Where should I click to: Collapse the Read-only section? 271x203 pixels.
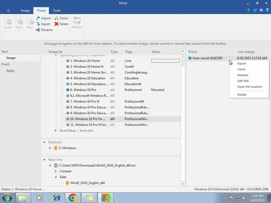[x=44, y=159]
